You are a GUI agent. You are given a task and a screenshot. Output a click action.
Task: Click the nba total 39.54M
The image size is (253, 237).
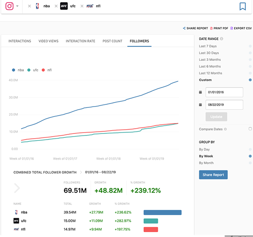pos(70,212)
